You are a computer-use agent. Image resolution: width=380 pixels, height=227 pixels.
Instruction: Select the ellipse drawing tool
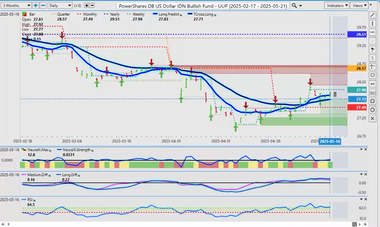coord(372,110)
